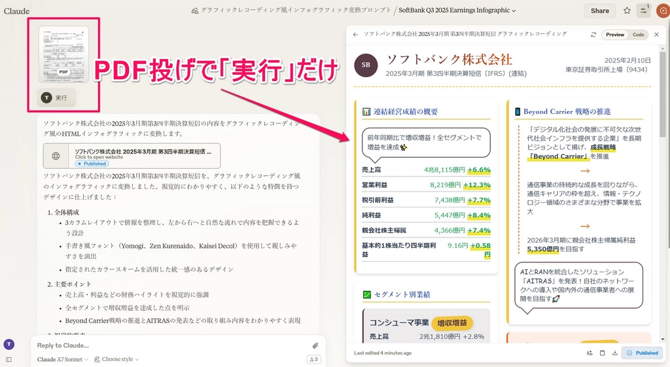The width and height of the screenshot is (670, 367).
Task: Star this conversation
Action: pos(627,10)
